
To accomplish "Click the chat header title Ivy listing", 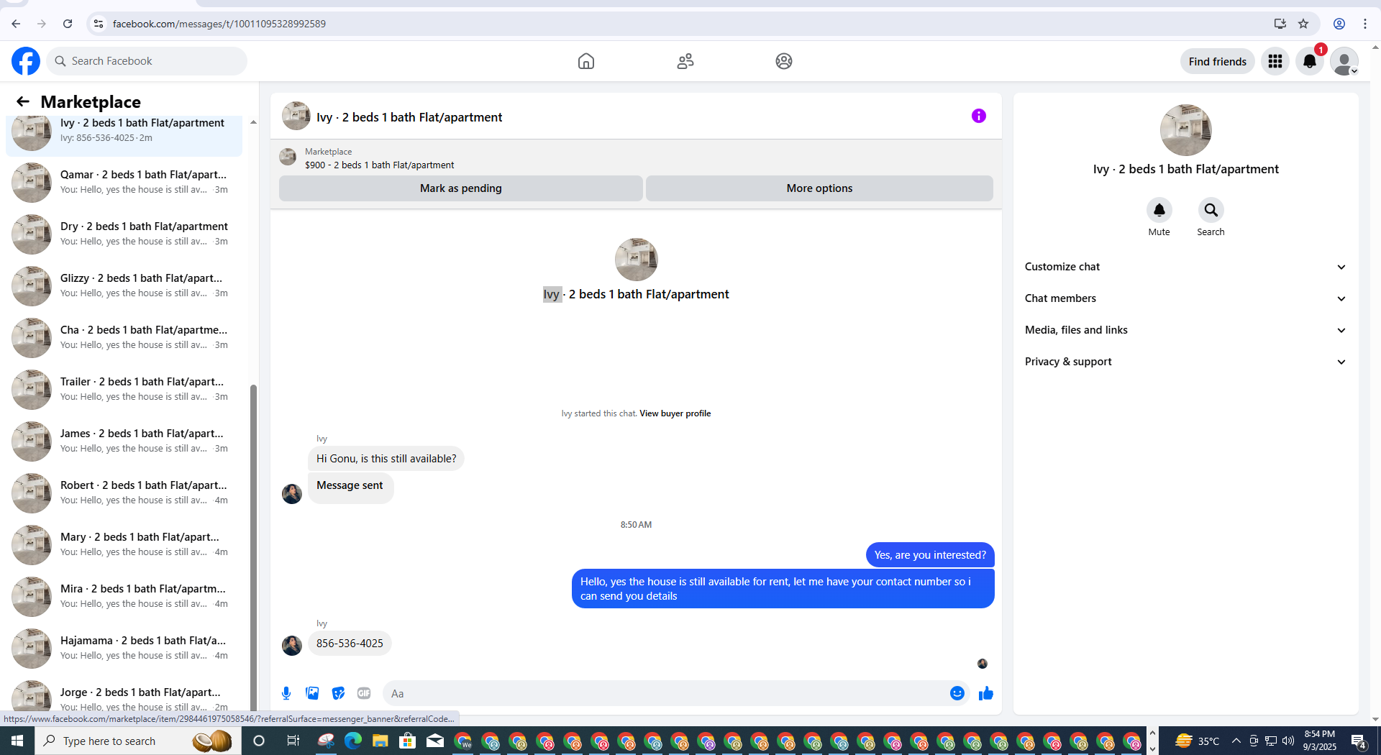I will 409,117.
